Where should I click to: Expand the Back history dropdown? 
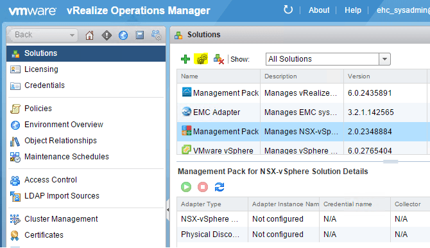coord(72,35)
